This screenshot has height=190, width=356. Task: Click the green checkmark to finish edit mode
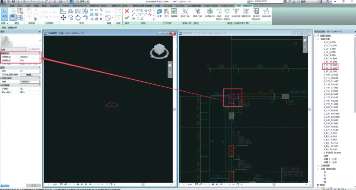coord(127,18)
